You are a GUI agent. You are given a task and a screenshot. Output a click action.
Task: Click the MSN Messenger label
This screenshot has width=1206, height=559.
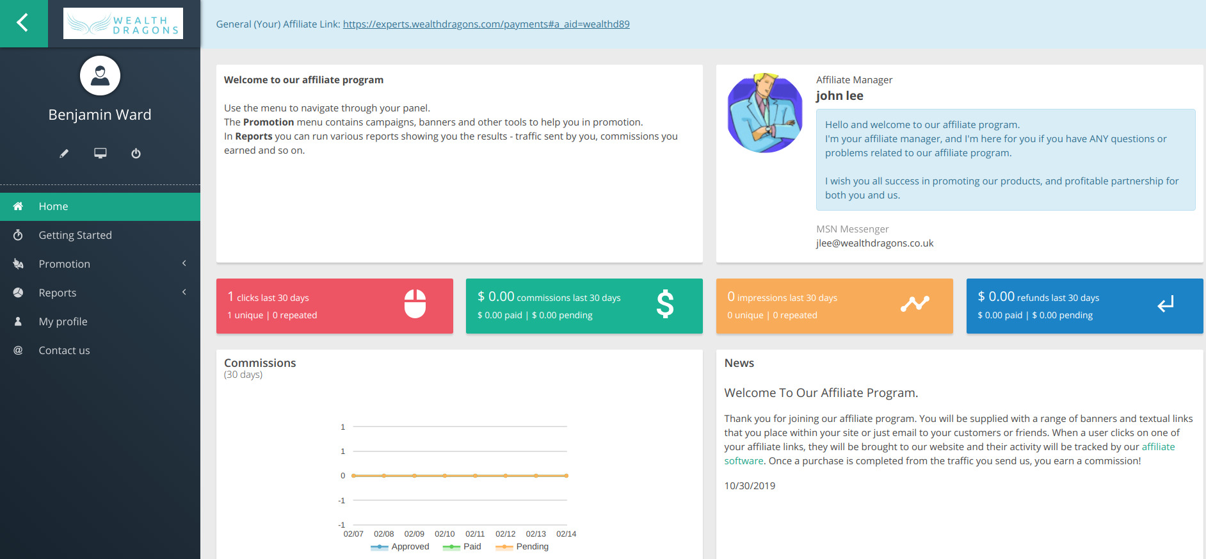point(853,229)
